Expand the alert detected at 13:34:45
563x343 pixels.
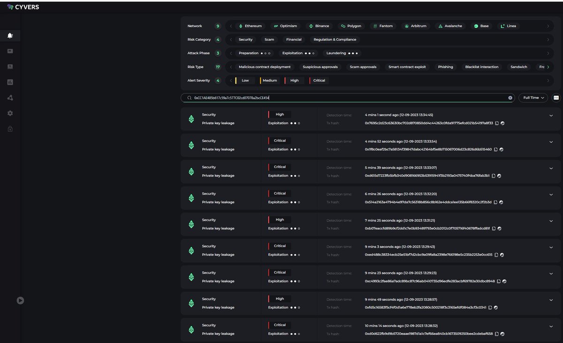pyautogui.click(x=551, y=115)
